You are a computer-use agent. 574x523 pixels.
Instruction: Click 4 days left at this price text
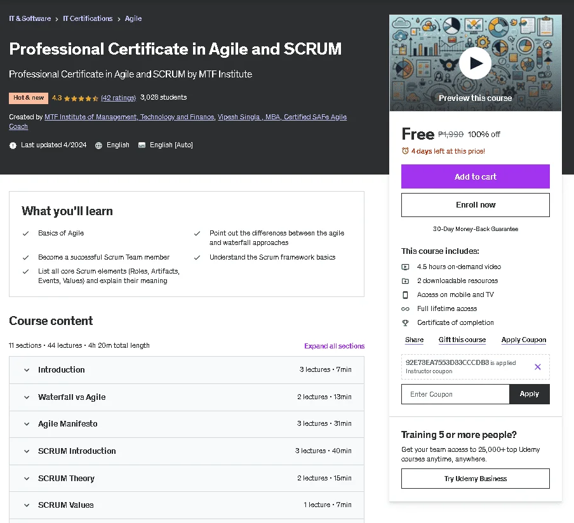[448, 151]
